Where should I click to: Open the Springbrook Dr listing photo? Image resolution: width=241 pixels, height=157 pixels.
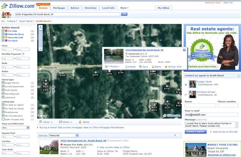49,147
